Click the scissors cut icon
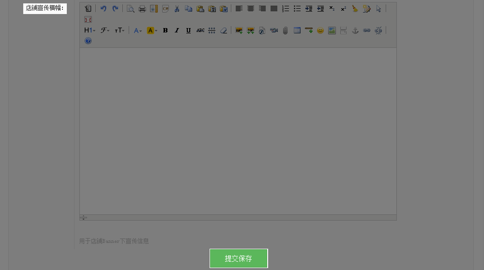This screenshot has height=270, width=484. (177, 9)
